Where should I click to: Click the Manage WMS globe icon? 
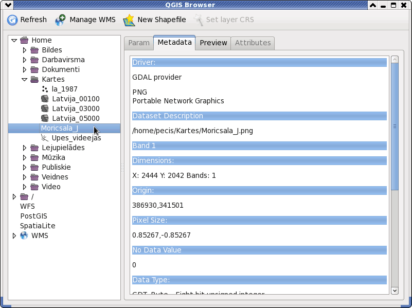click(x=60, y=20)
